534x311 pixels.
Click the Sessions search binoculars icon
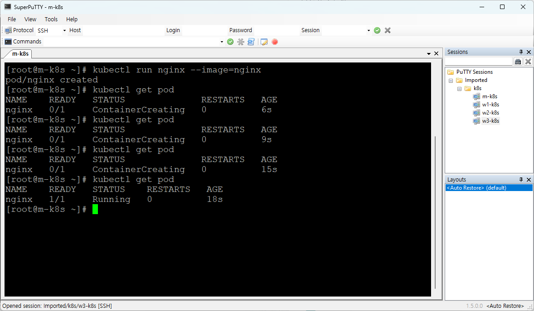pos(518,61)
